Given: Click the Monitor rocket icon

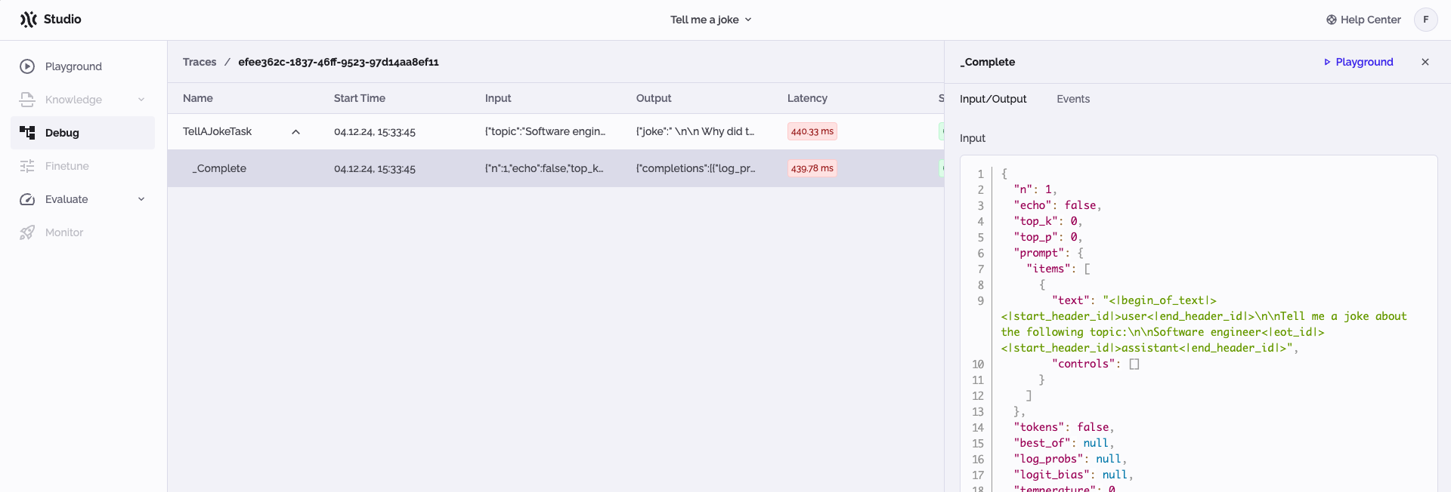Looking at the screenshot, I should [27, 232].
